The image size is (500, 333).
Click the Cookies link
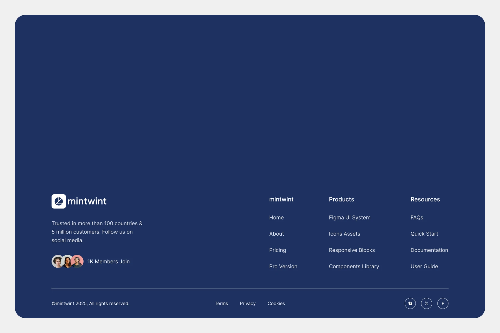coord(276,304)
